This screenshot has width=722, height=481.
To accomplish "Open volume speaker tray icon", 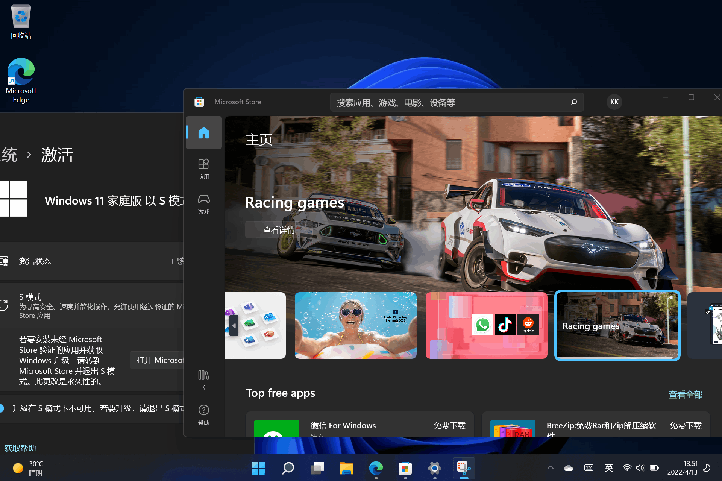I will point(640,468).
